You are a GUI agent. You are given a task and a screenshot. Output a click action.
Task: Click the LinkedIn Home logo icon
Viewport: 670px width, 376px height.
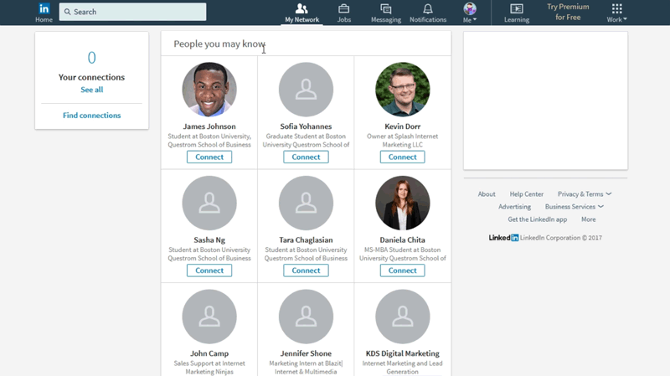point(44,8)
